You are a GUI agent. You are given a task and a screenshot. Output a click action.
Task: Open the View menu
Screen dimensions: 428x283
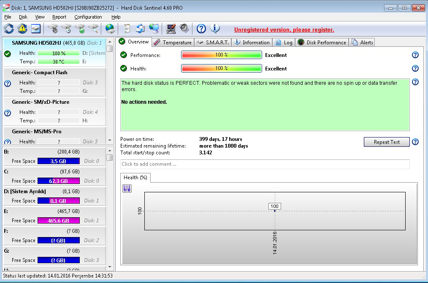pos(40,17)
